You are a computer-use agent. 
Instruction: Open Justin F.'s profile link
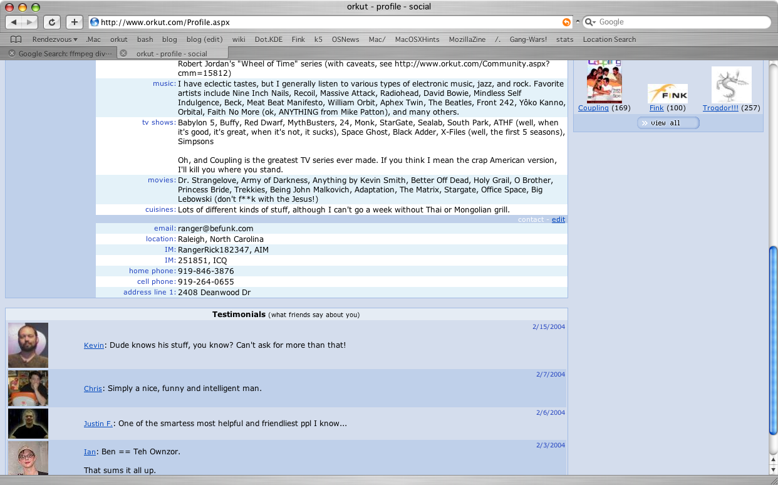(x=98, y=424)
